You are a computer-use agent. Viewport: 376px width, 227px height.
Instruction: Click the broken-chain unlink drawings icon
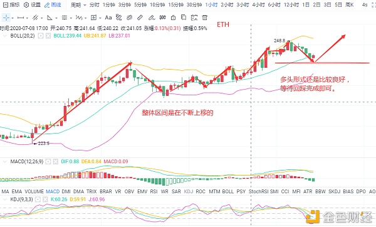click(118, 18)
